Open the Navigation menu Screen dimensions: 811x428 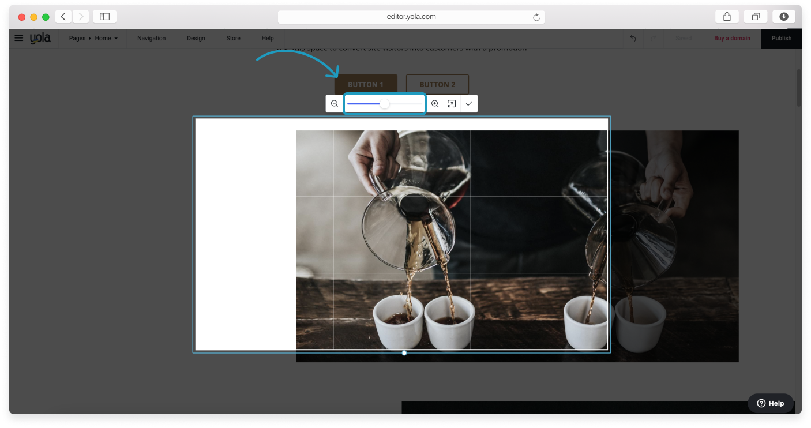tap(151, 39)
